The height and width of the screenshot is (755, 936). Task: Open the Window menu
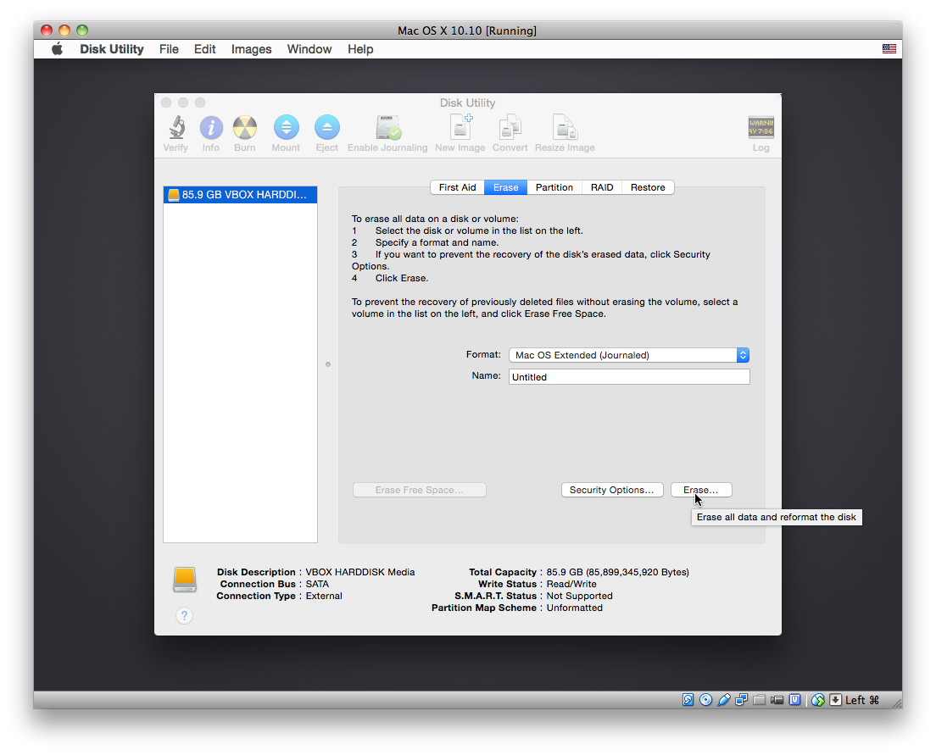[309, 49]
